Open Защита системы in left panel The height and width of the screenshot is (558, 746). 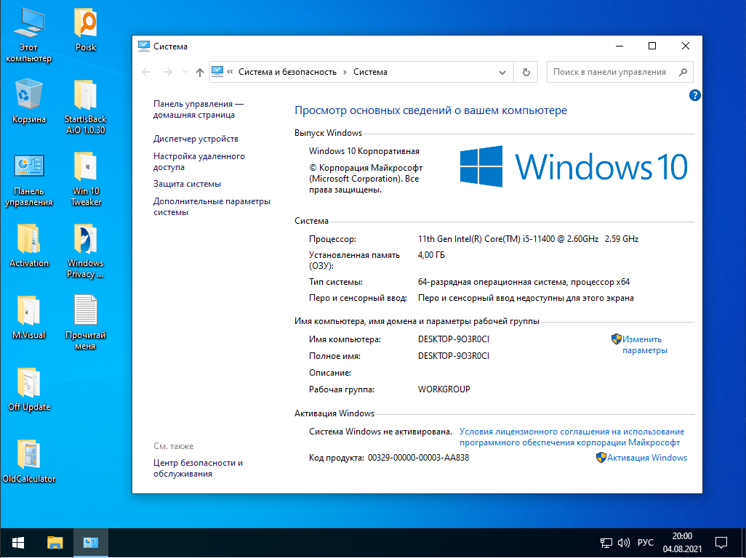pyautogui.click(x=187, y=184)
